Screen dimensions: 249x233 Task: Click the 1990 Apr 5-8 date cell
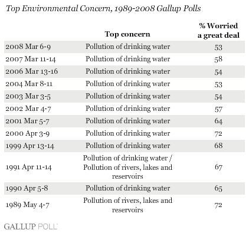(27, 188)
